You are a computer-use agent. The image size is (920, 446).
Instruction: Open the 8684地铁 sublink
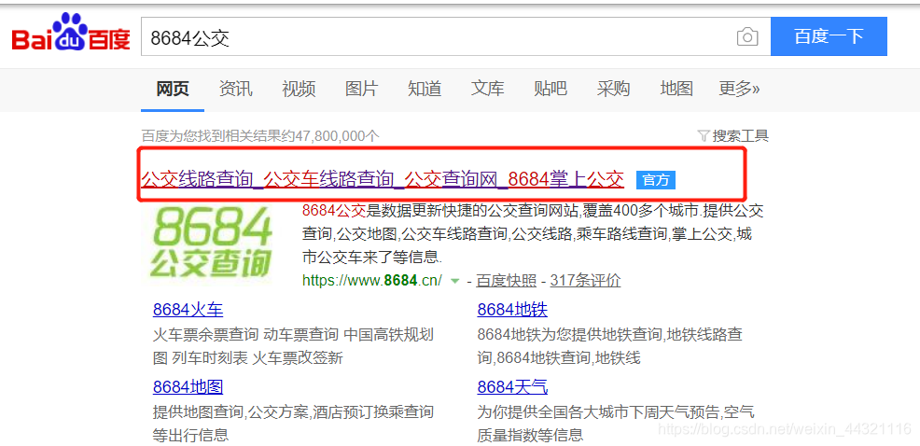[512, 310]
